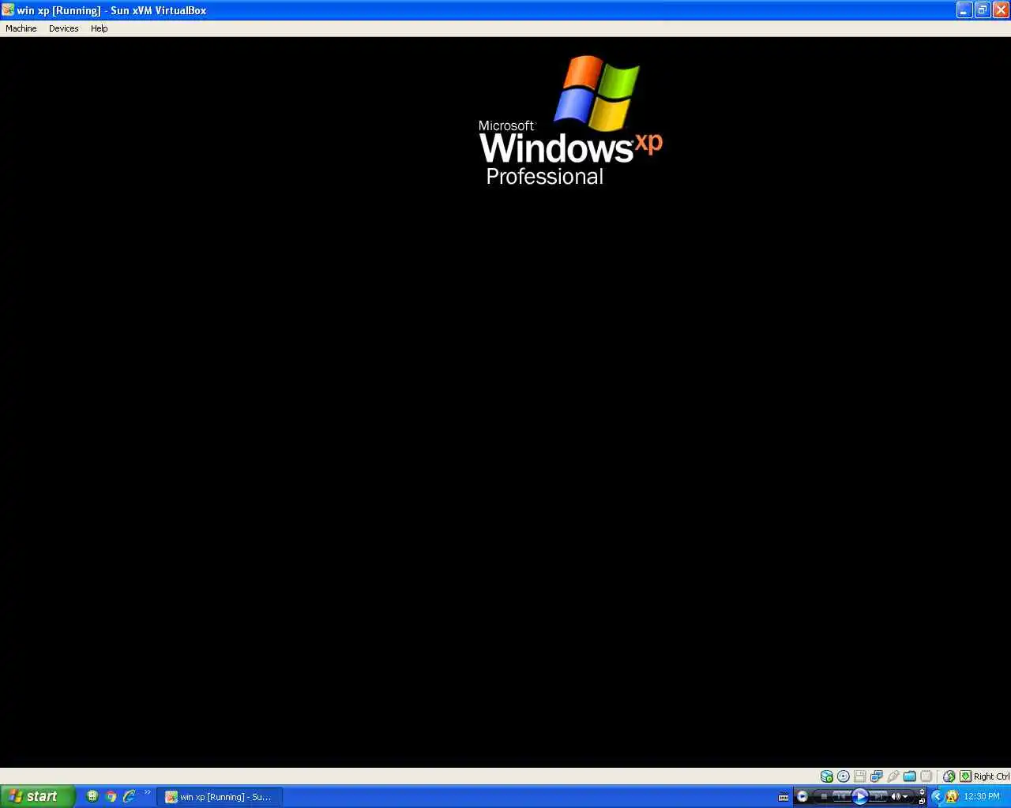Toggle the media toolbar video and visualization window
The width and height of the screenshot is (1011, 808).
(x=922, y=791)
